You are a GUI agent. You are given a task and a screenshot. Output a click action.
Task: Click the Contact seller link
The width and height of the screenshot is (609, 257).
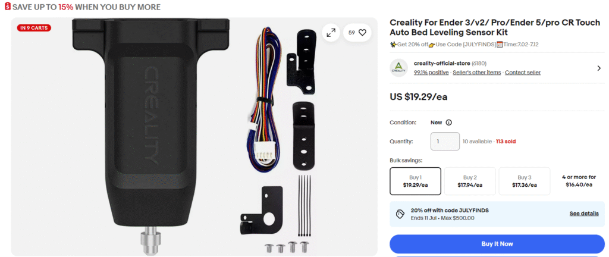523,72
